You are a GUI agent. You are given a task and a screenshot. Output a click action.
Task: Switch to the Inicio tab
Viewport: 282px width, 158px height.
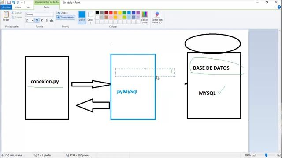pyautogui.click(x=18, y=7)
